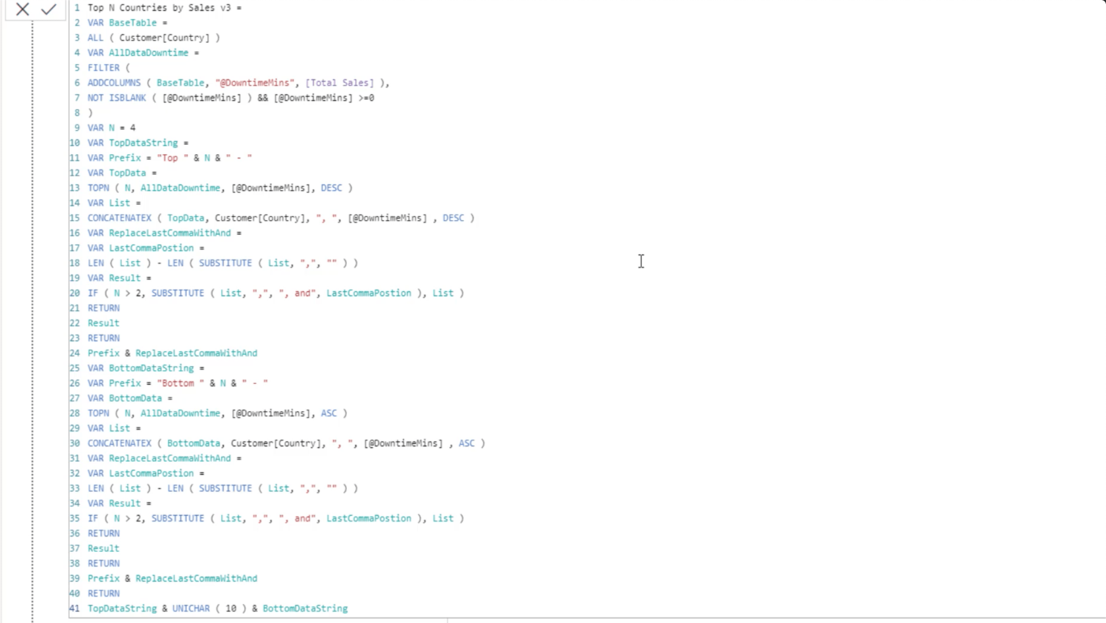Click 'BottomDataString' variable on line 25
This screenshot has width=1106, height=623.
[x=151, y=368]
